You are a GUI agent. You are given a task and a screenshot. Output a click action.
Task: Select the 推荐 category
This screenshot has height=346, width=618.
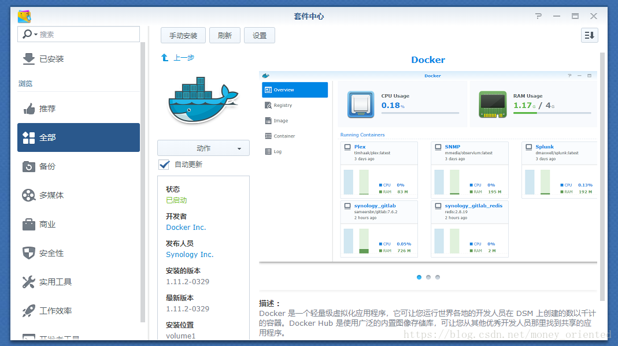pyautogui.click(x=79, y=109)
